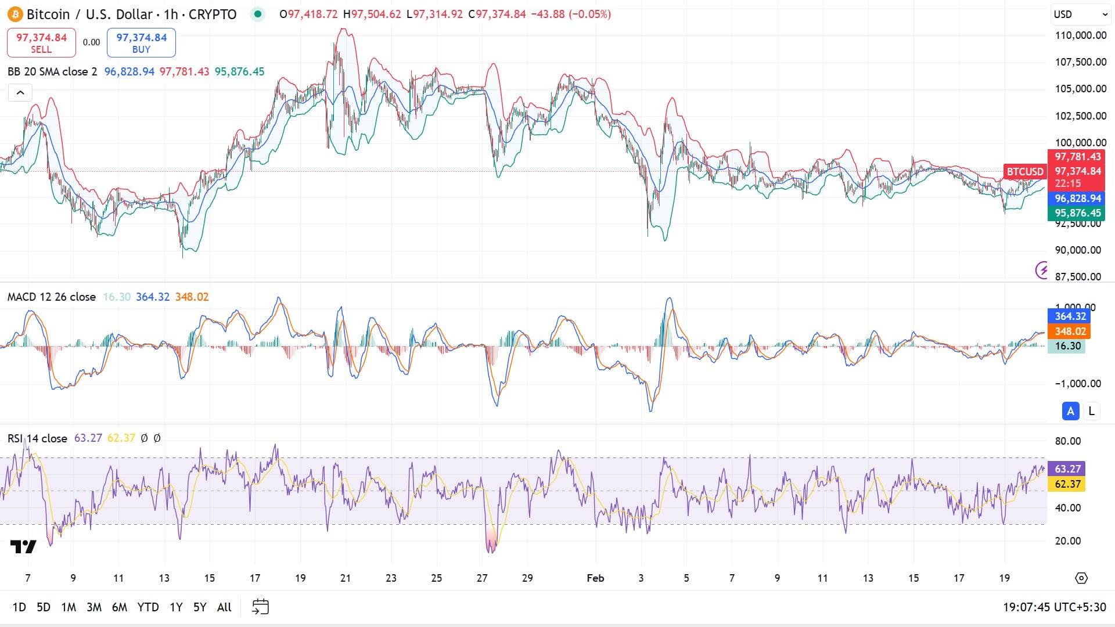Click the 0.00 spread value

(x=91, y=42)
